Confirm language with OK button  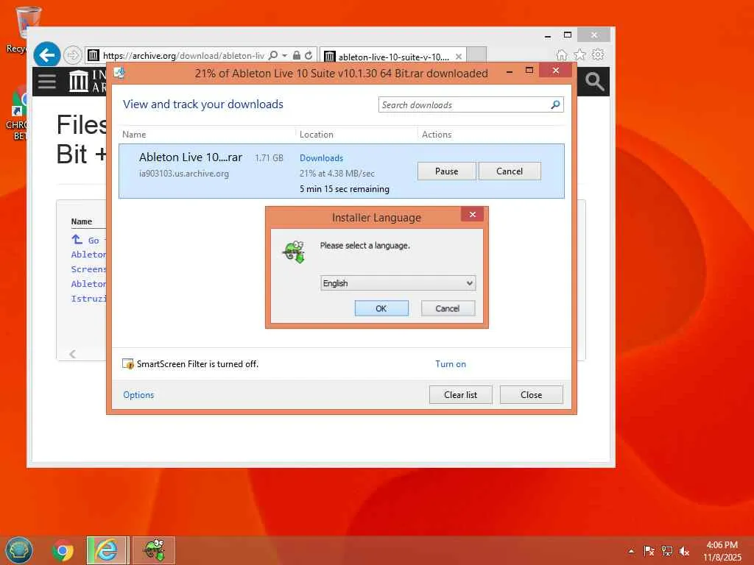[381, 308]
